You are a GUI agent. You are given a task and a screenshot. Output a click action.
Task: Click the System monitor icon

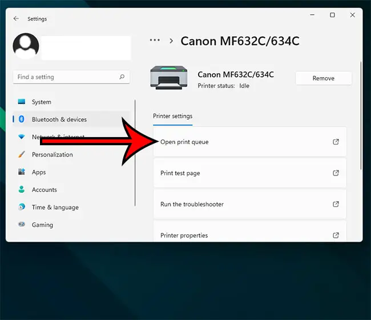[x=22, y=102]
